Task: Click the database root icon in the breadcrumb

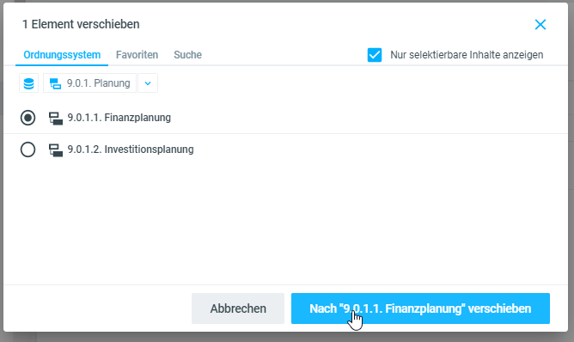Action: pyautogui.click(x=28, y=83)
